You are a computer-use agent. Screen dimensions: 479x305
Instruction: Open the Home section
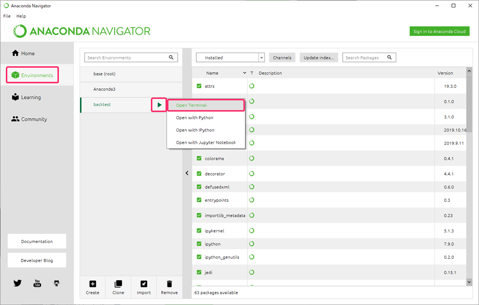click(x=23, y=53)
